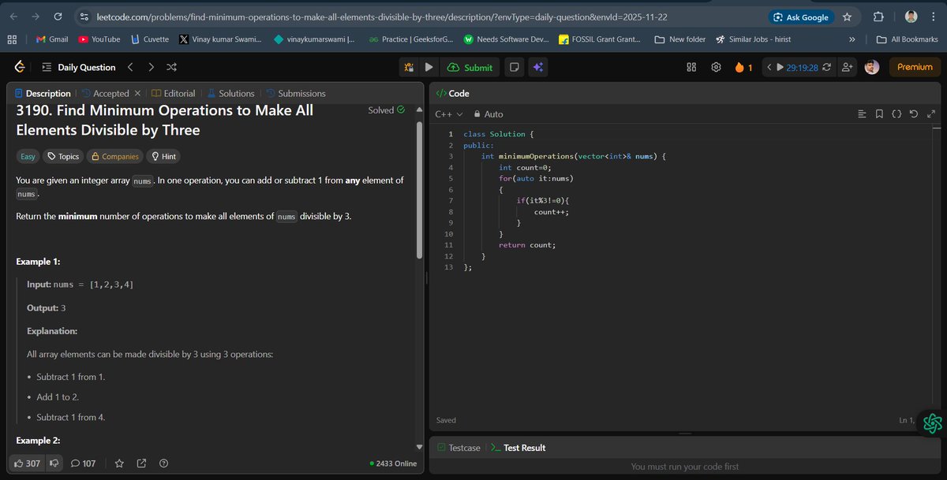Maximize the code editor panel
The image size is (947, 480).
[x=931, y=114]
